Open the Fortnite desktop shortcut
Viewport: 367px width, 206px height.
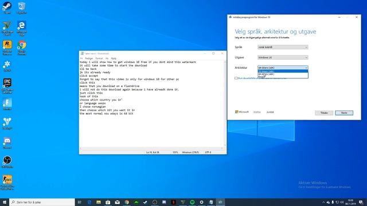(x=7, y=104)
